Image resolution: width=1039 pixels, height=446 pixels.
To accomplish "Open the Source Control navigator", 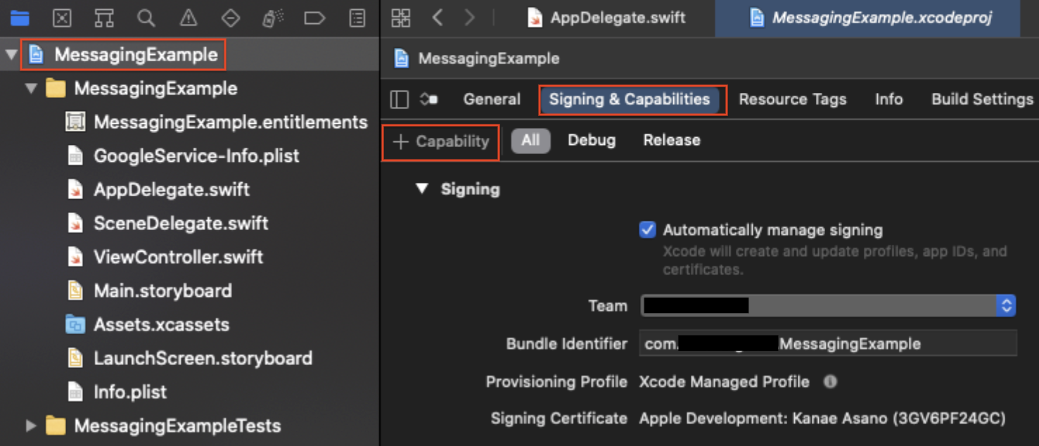I will click(x=62, y=18).
